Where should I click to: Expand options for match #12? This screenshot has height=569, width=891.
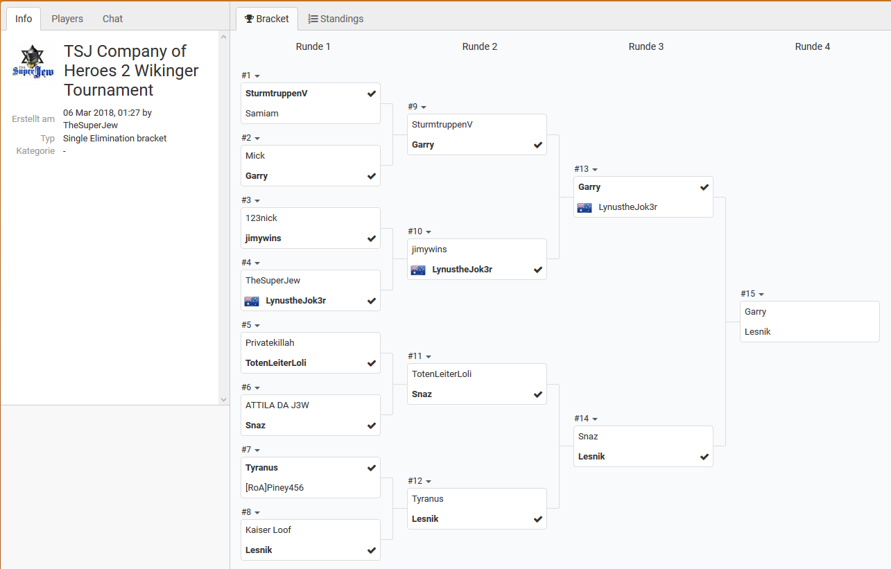tap(429, 482)
